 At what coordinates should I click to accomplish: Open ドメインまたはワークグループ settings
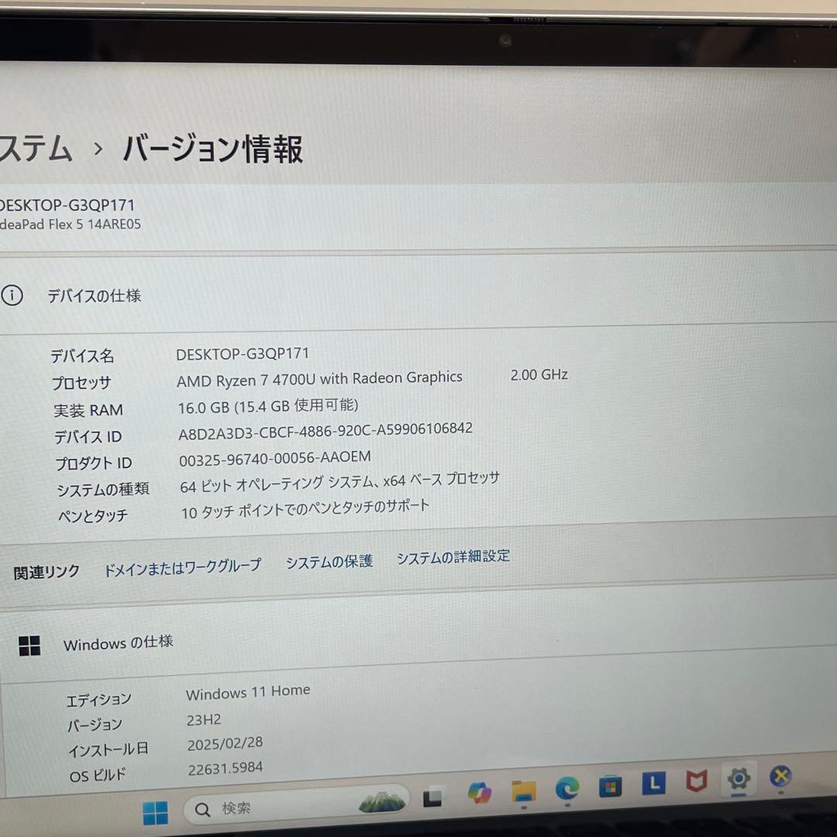click(x=182, y=565)
